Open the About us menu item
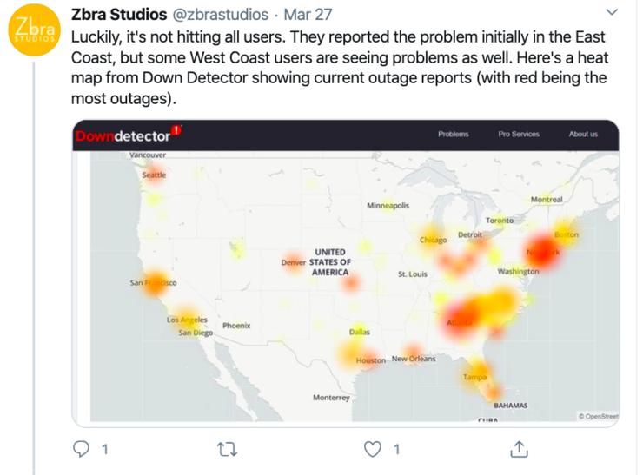 click(583, 135)
